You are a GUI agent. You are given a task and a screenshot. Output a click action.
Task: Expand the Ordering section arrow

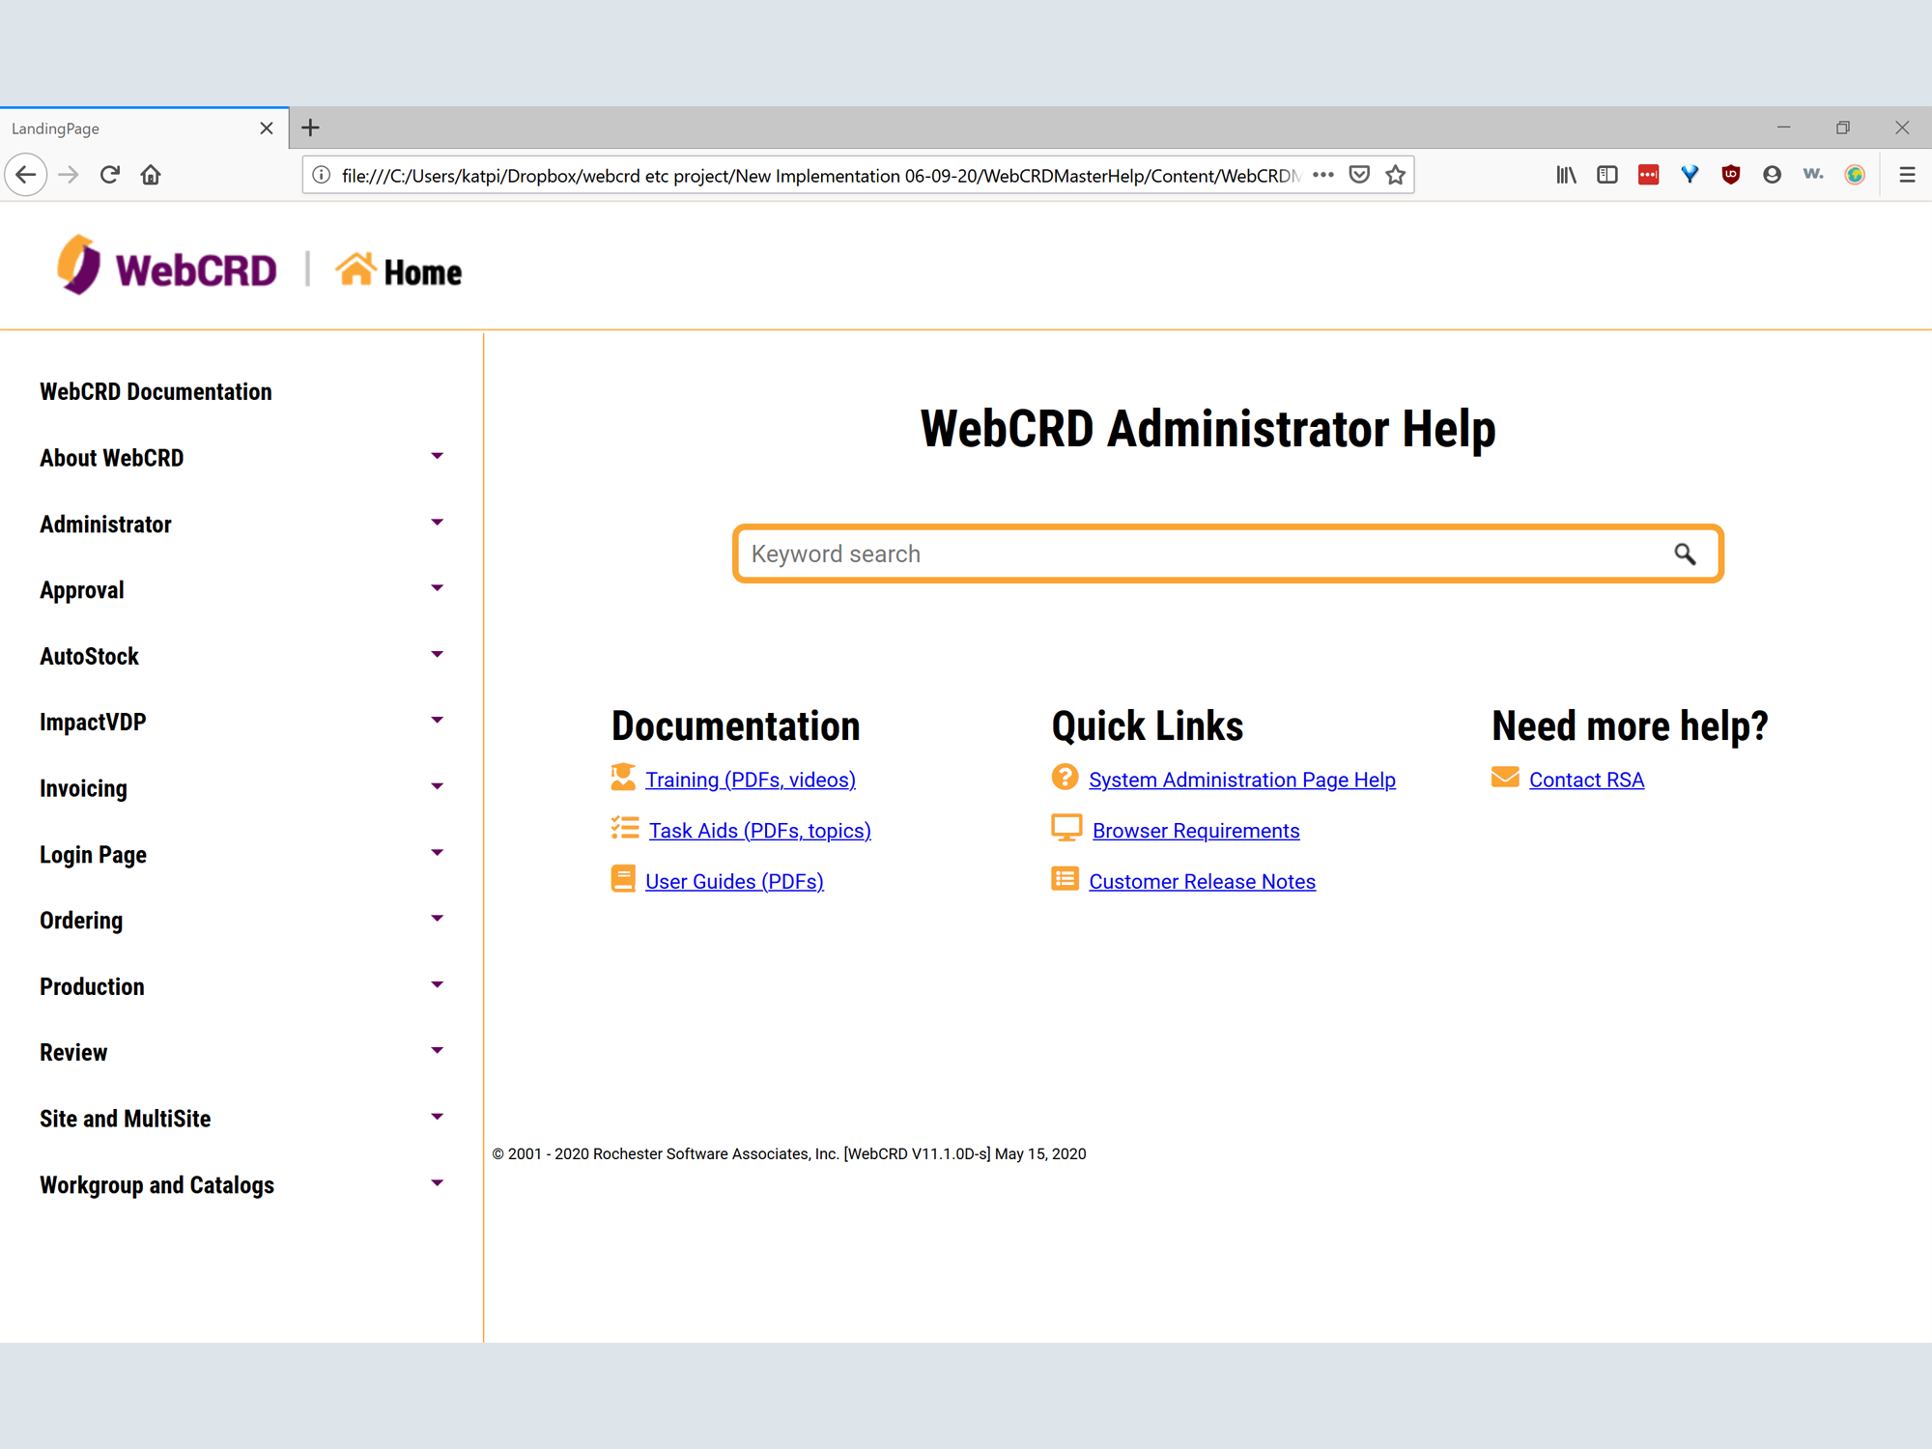(x=437, y=919)
